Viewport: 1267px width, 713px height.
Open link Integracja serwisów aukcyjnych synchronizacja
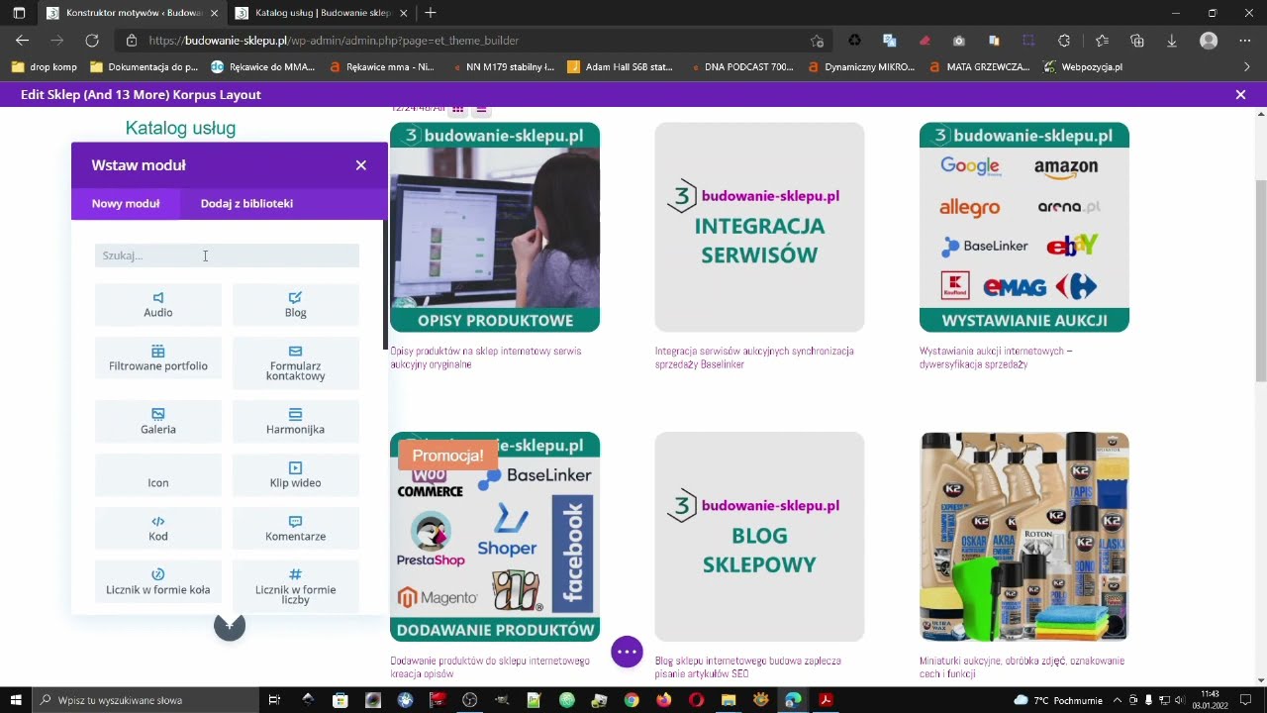pos(754,357)
